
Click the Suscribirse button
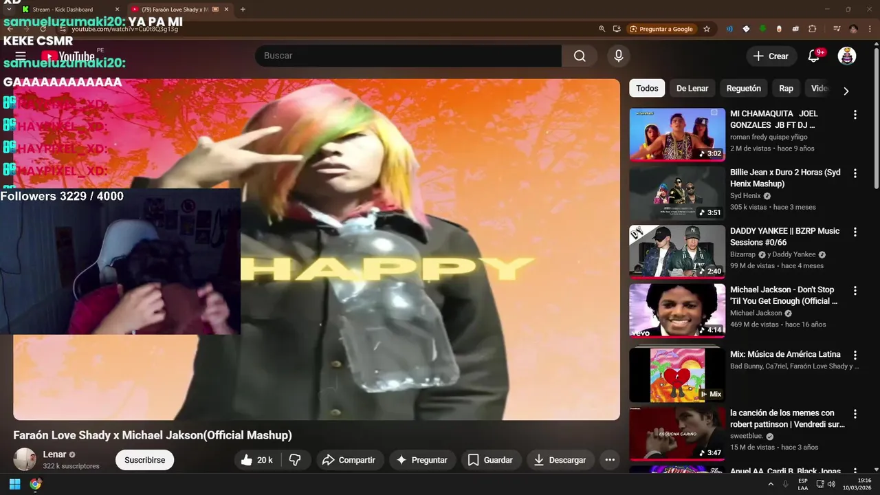[x=145, y=460]
